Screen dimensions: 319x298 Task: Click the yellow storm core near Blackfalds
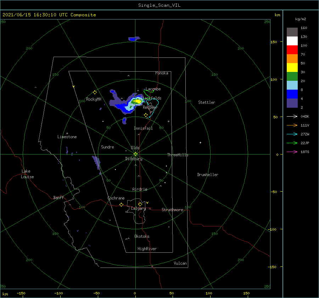pos(138,101)
